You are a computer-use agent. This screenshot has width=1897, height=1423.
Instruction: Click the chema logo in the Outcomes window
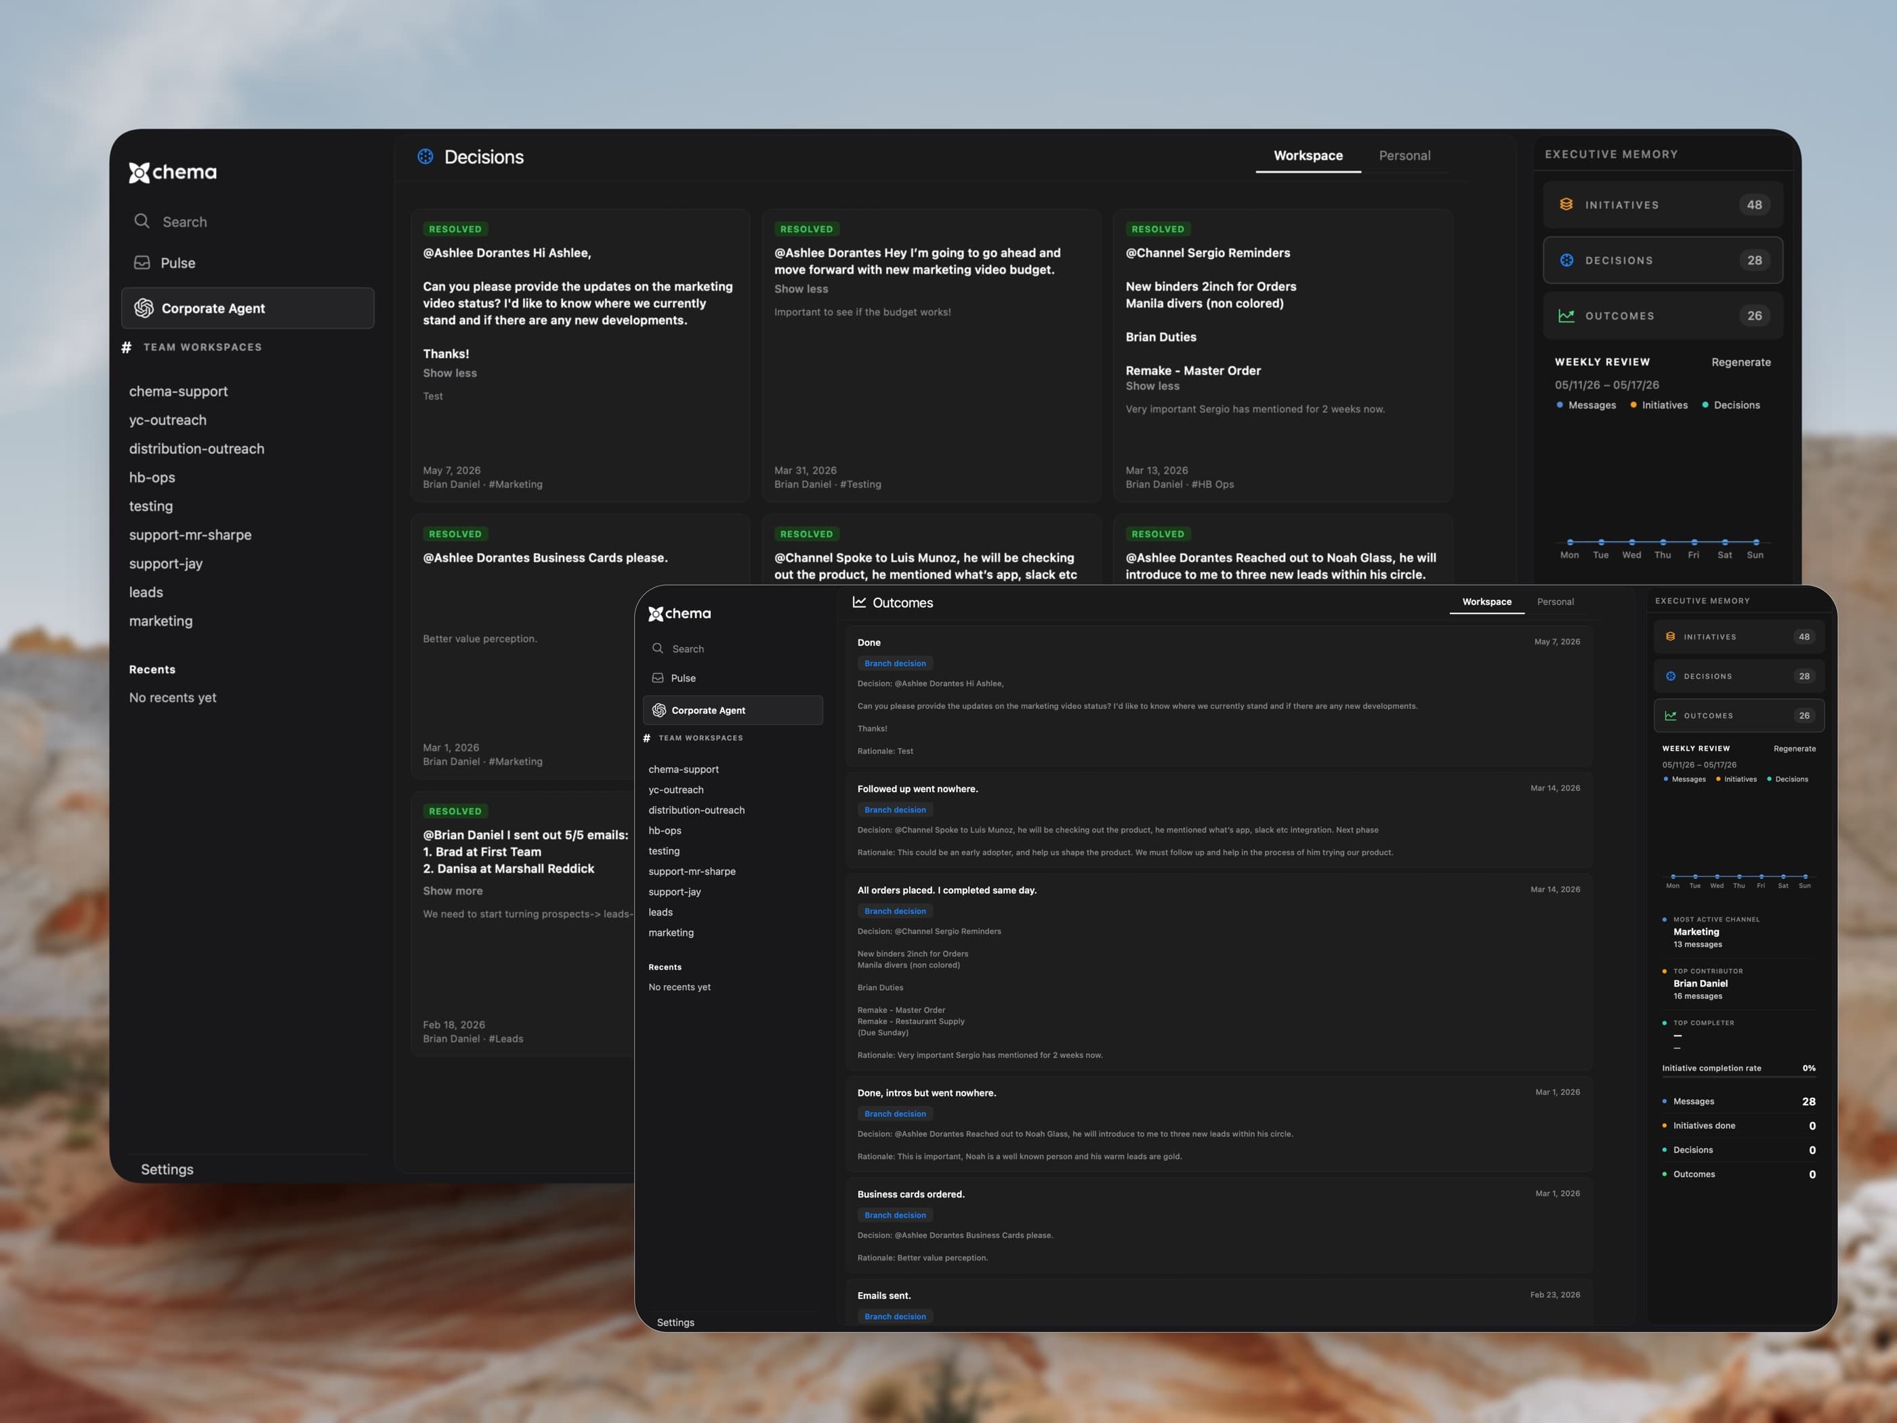pyautogui.click(x=680, y=613)
